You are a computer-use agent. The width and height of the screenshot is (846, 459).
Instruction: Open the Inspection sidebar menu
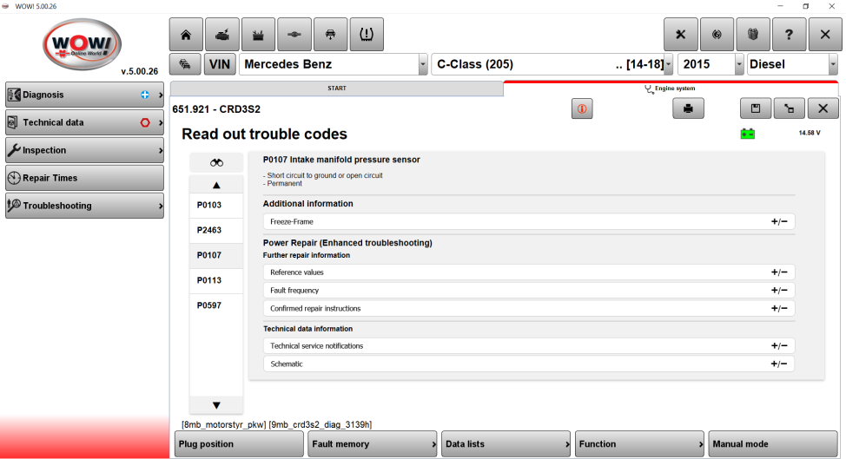pyautogui.click(x=85, y=150)
